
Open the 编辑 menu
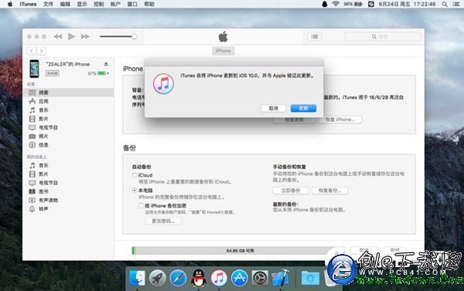[65, 4]
